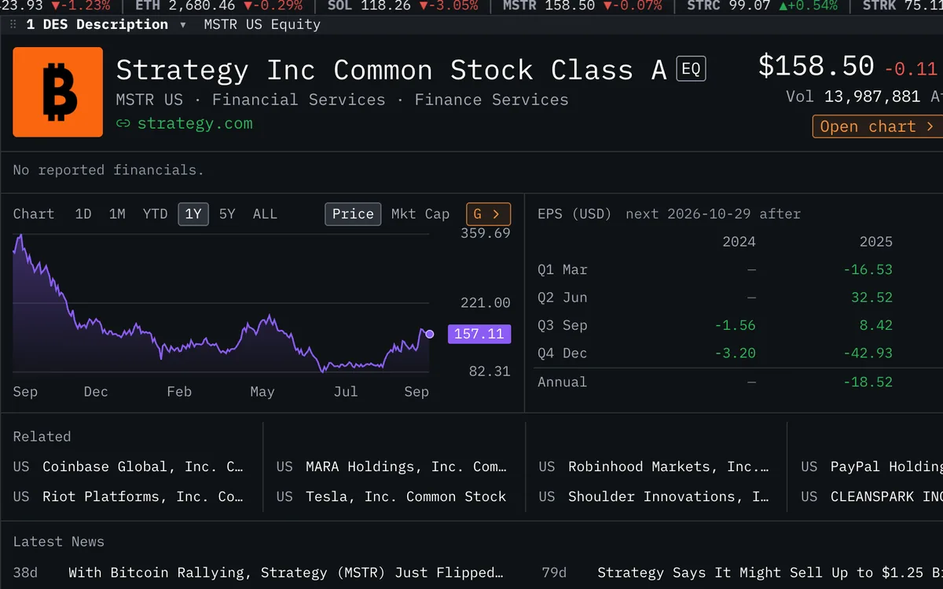Click the Q1 Mar 2025 EPS -16.53
This screenshot has height=589, width=943.
point(868,269)
